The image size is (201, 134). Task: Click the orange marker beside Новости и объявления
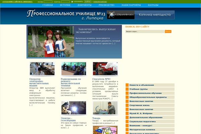tap(127, 85)
